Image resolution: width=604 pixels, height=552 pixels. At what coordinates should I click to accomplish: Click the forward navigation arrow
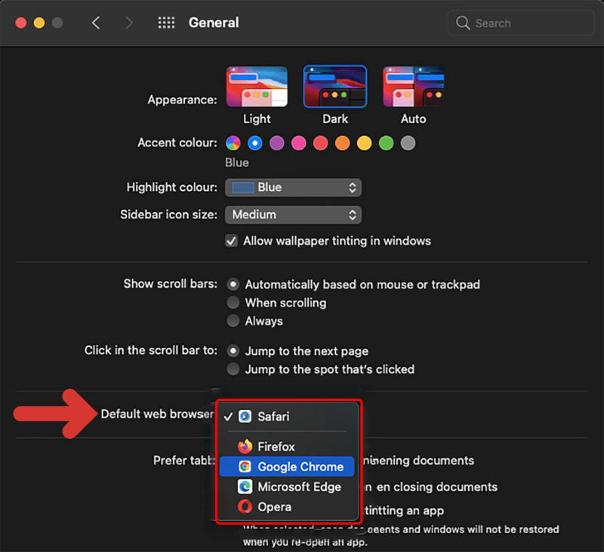tap(128, 23)
